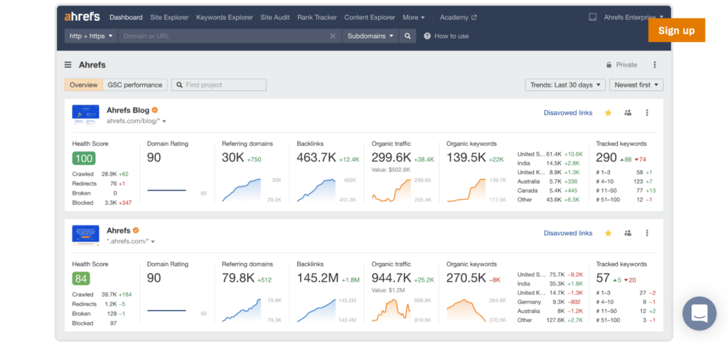This screenshot has width=728, height=342.
Task: Click the 270.5K Organic keywords value
Action: (x=466, y=278)
